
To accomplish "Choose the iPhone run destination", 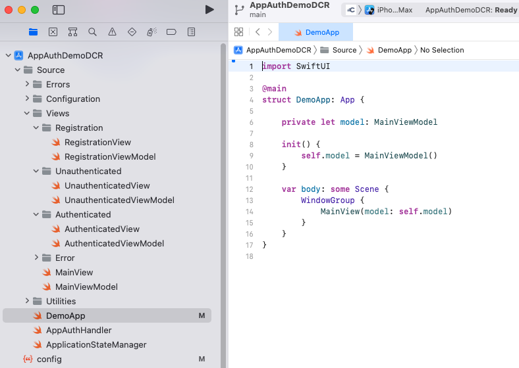I will (x=394, y=10).
